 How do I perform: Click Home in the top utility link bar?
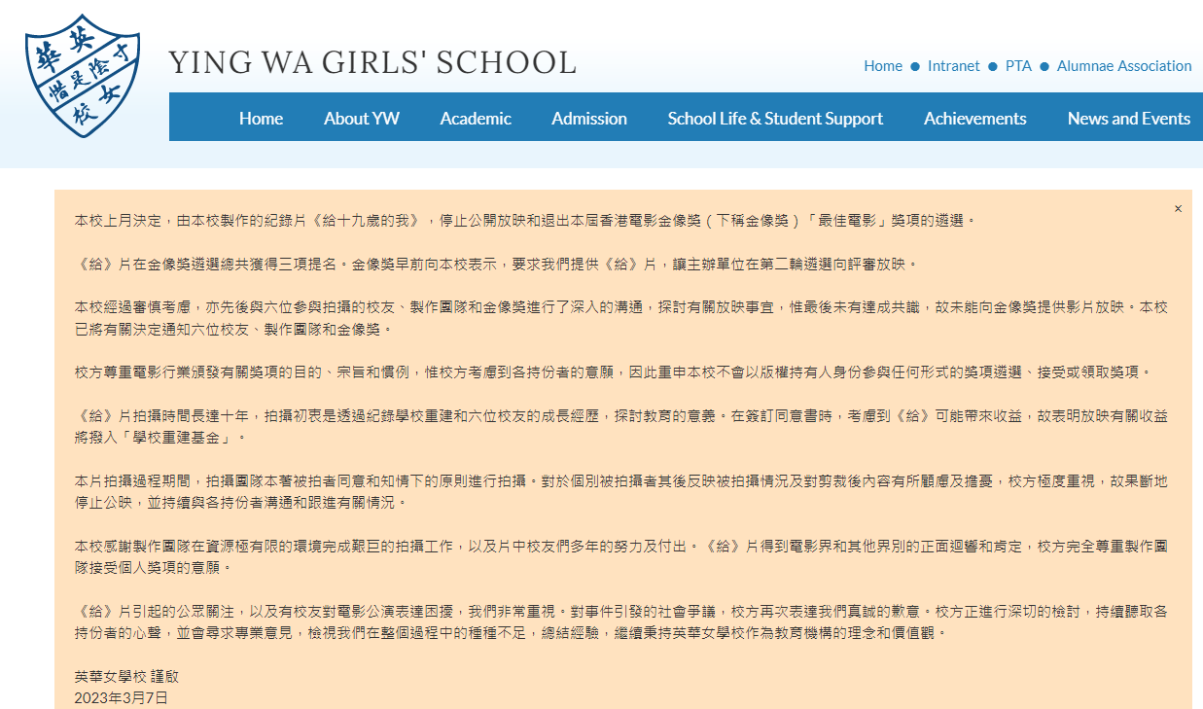(882, 66)
